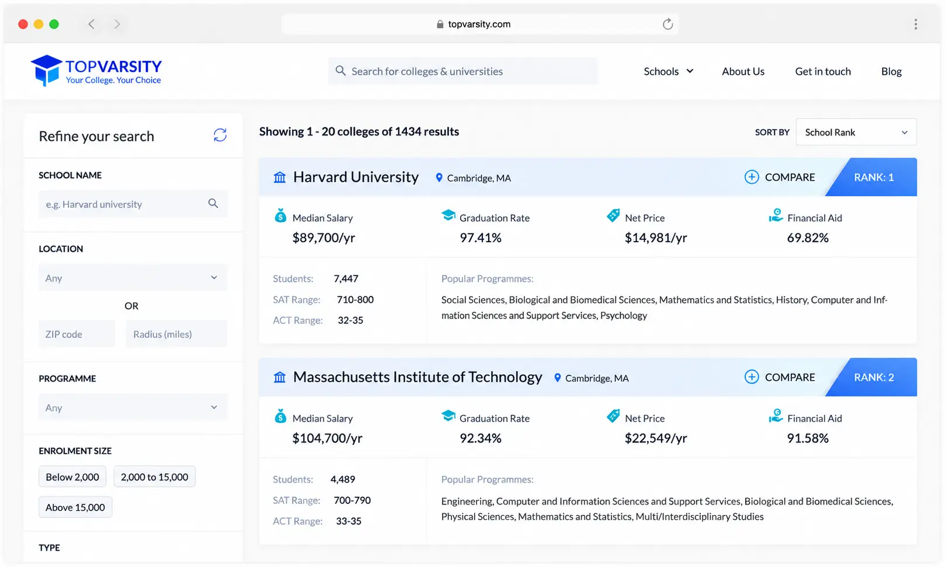Click MIT's graduation rate 92.34%

tap(481, 438)
